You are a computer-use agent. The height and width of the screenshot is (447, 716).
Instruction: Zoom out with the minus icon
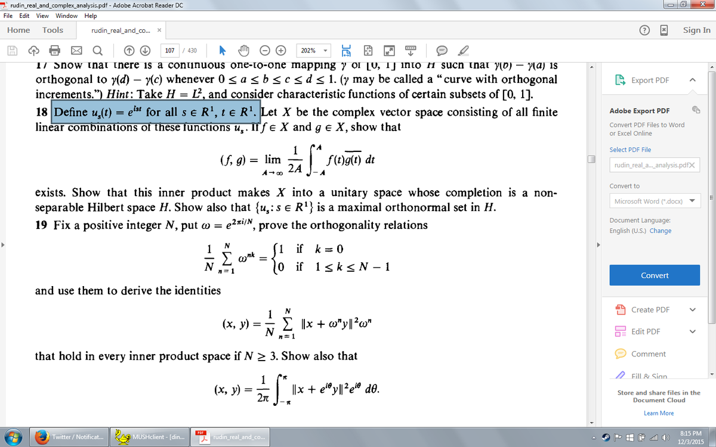[x=265, y=51]
